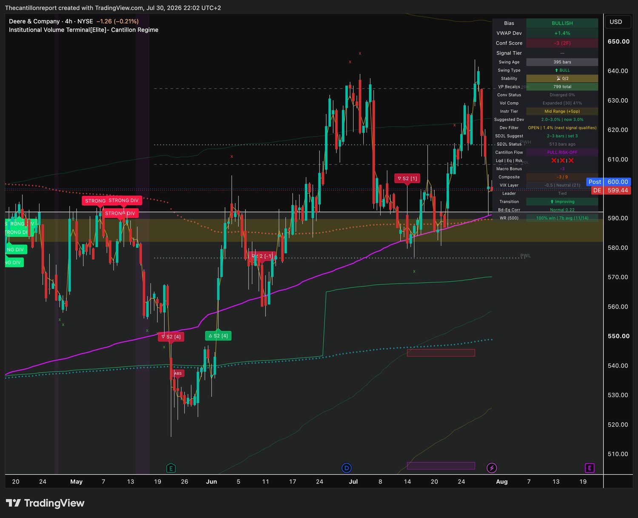Click the small ABS label on the chart
This screenshot has width=638, height=518.
[x=178, y=373]
